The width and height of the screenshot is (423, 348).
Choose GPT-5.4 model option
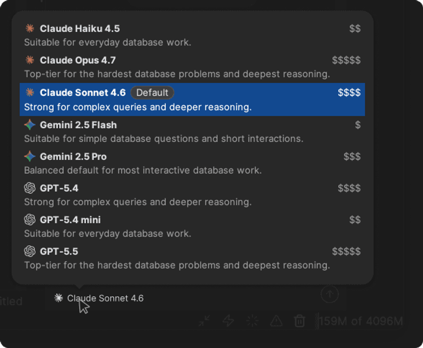(192, 195)
